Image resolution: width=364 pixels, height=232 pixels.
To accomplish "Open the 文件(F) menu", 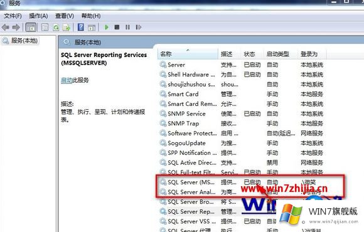I will (x=13, y=16).
